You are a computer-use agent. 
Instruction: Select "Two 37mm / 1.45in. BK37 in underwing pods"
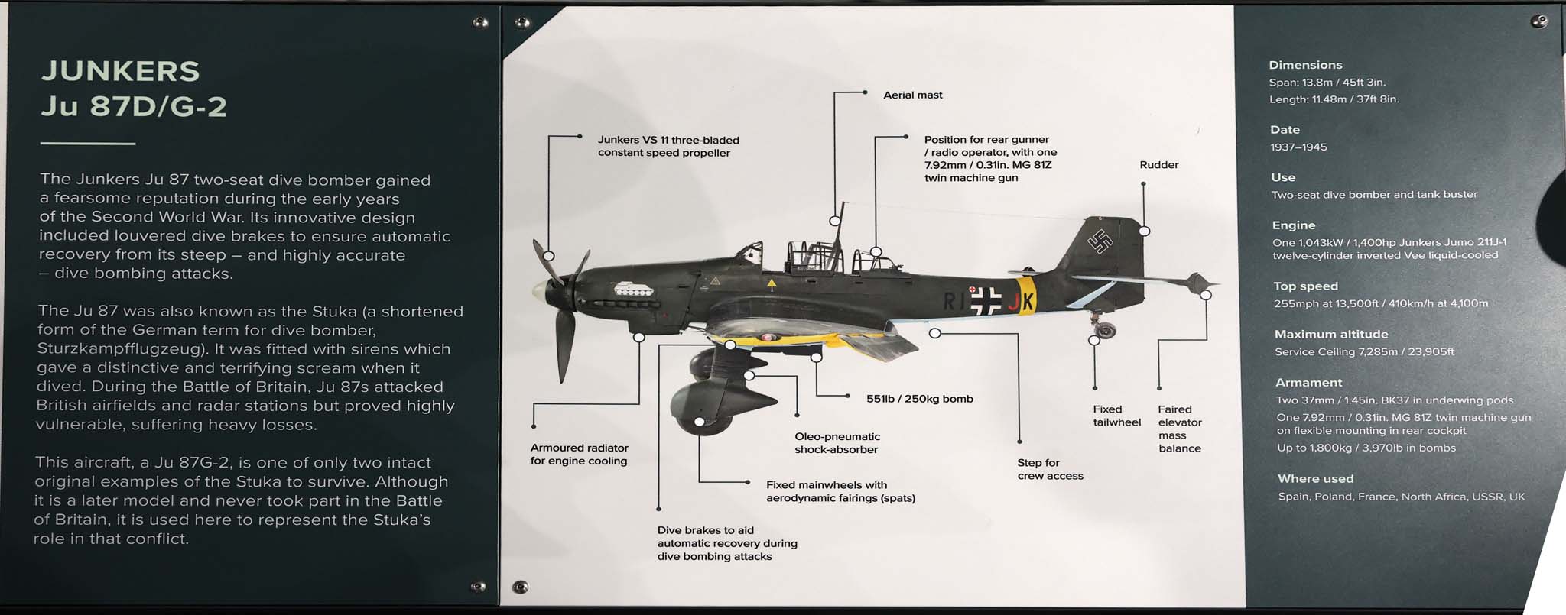click(x=1395, y=400)
